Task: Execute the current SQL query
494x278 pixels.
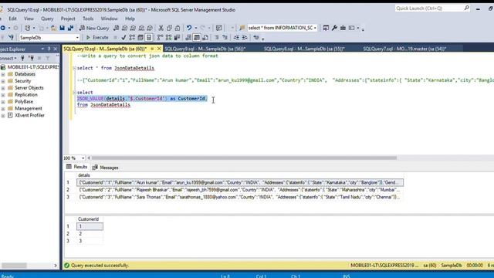Action: pos(97,38)
